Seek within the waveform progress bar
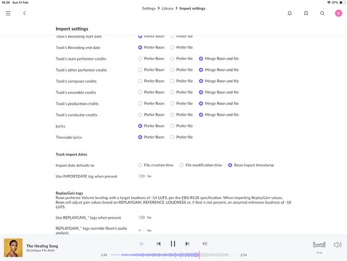The image size is (347, 261). (173, 255)
